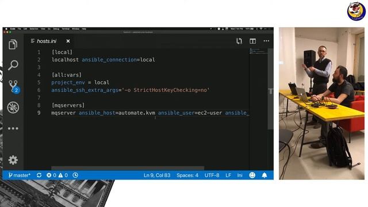Click the string StrictHostKeyChecking=no
The width and height of the screenshot is (368, 207).
[x=170, y=90]
